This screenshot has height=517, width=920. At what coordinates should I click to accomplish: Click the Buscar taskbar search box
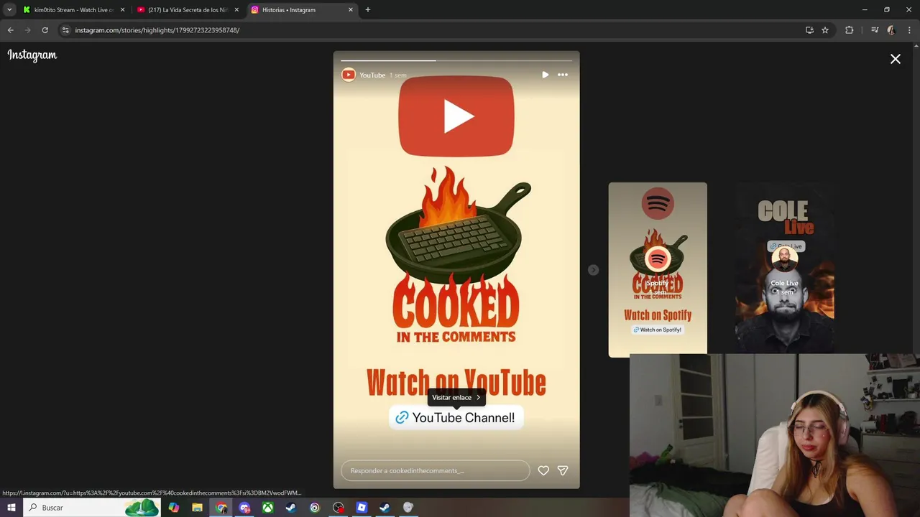(92, 508)
